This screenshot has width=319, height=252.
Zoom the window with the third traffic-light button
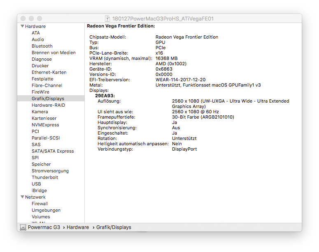pyautogui.click(x=40, y=18)
